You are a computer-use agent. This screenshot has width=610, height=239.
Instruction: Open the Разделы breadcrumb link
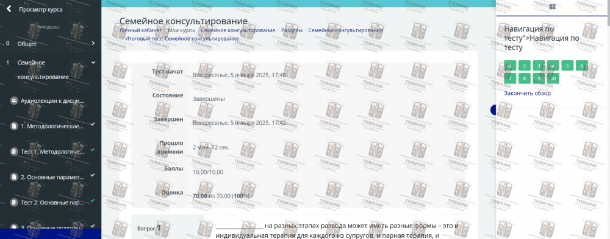click(292, 30)
